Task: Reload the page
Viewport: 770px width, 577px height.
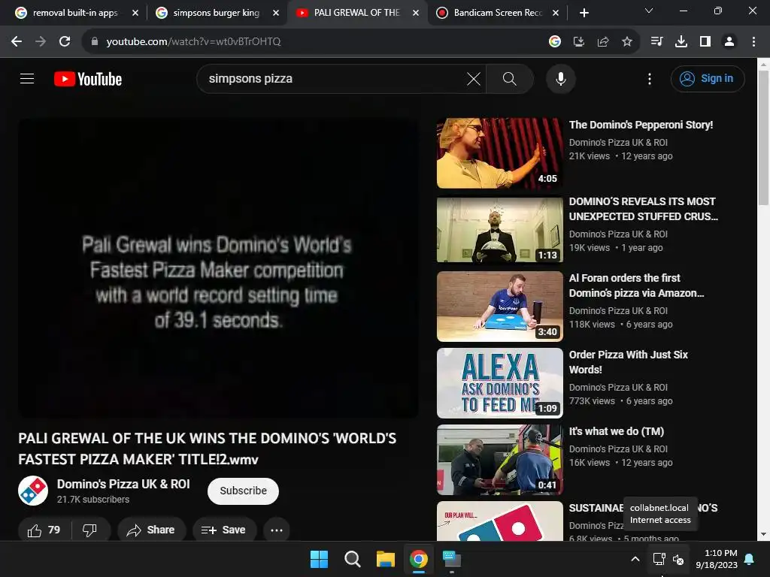Action: [x=65, y=42]
